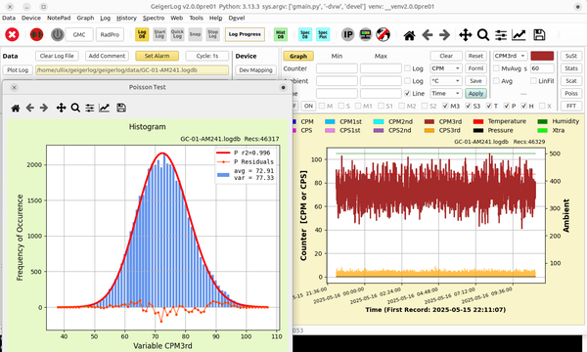The image size is (587, 352).
Task: Toggle Counter row Log checkbox
Action: click(407, 68)
